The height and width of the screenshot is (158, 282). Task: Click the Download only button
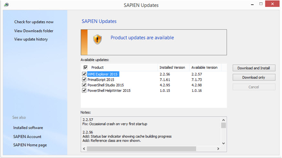tap(254, 77)
